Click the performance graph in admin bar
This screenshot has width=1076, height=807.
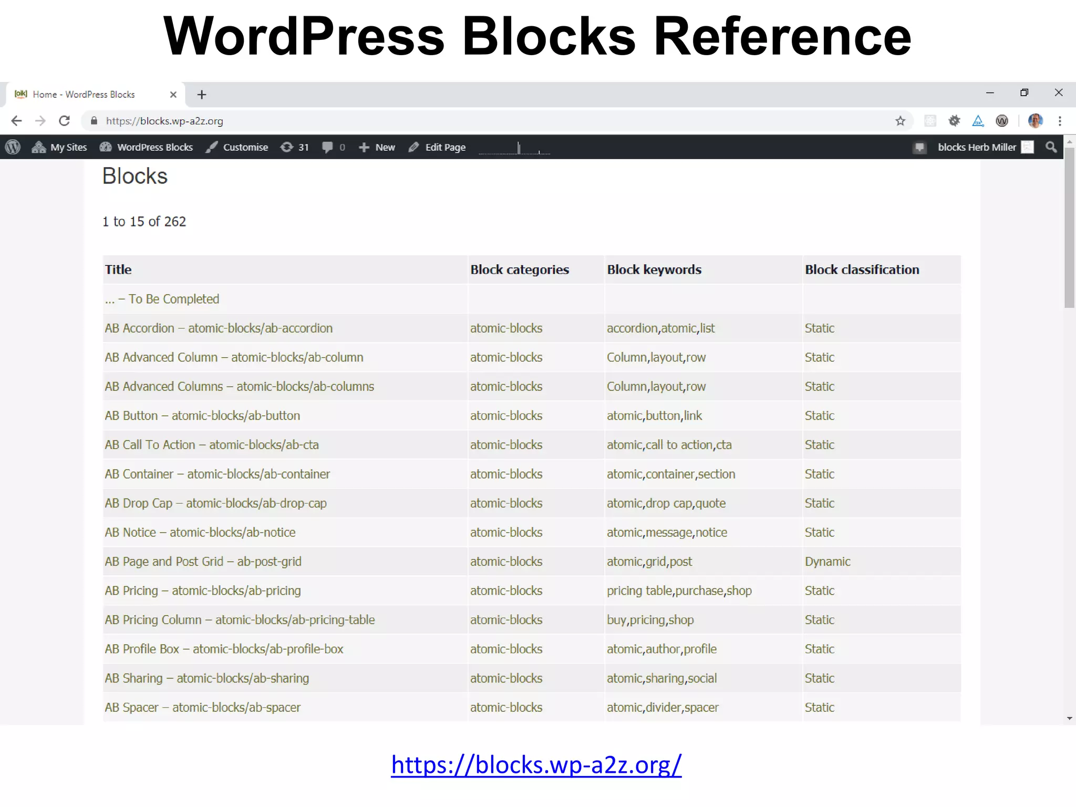tap(514, 148)
